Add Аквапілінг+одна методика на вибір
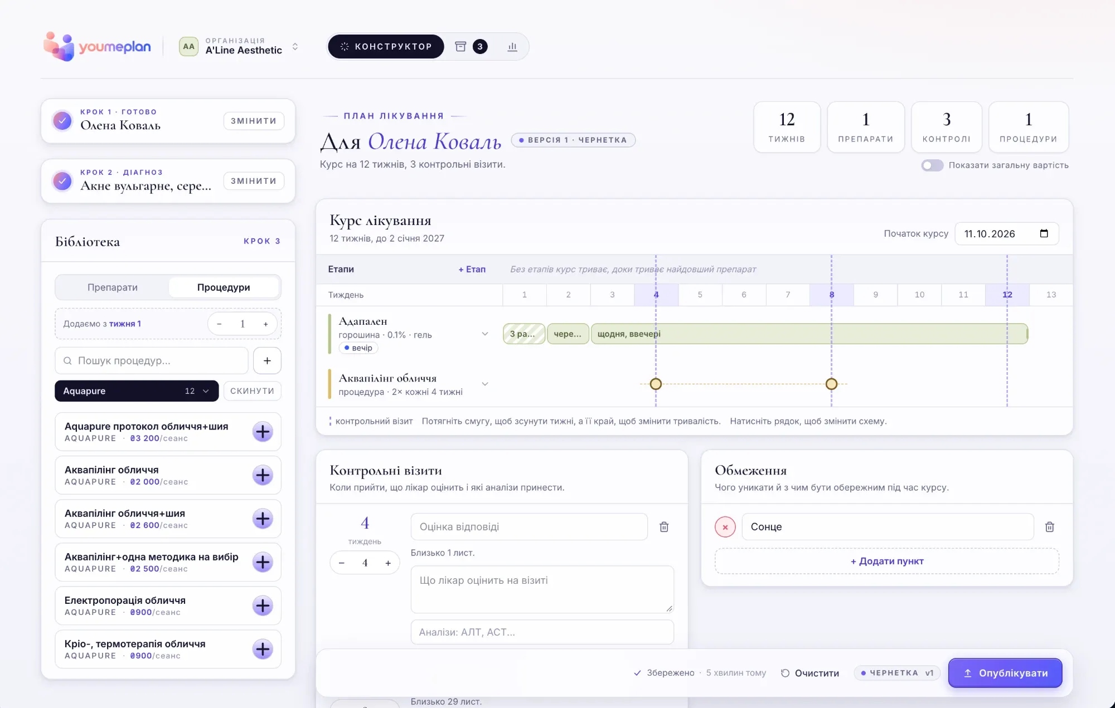This screenshot has width=1115, height=708. (263, 562)
